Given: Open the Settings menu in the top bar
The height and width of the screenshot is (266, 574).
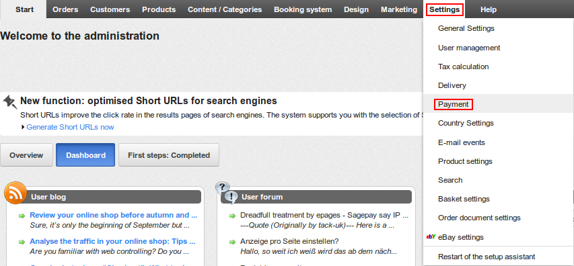Looking at the screenshot, I should coord(445,9).
